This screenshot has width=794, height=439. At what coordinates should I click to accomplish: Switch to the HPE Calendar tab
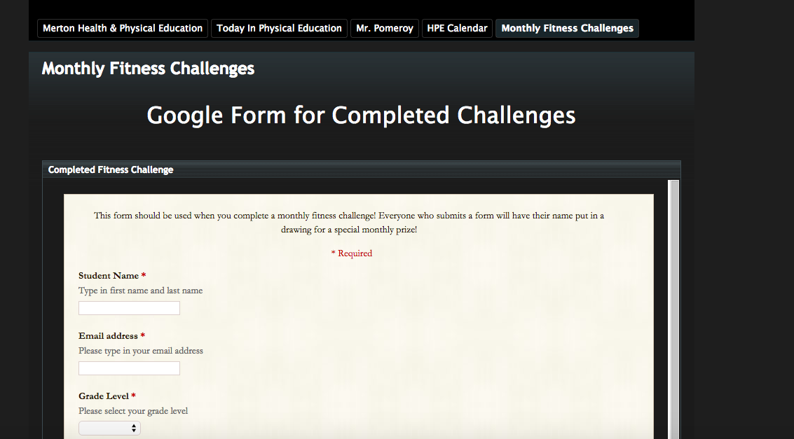457,28
